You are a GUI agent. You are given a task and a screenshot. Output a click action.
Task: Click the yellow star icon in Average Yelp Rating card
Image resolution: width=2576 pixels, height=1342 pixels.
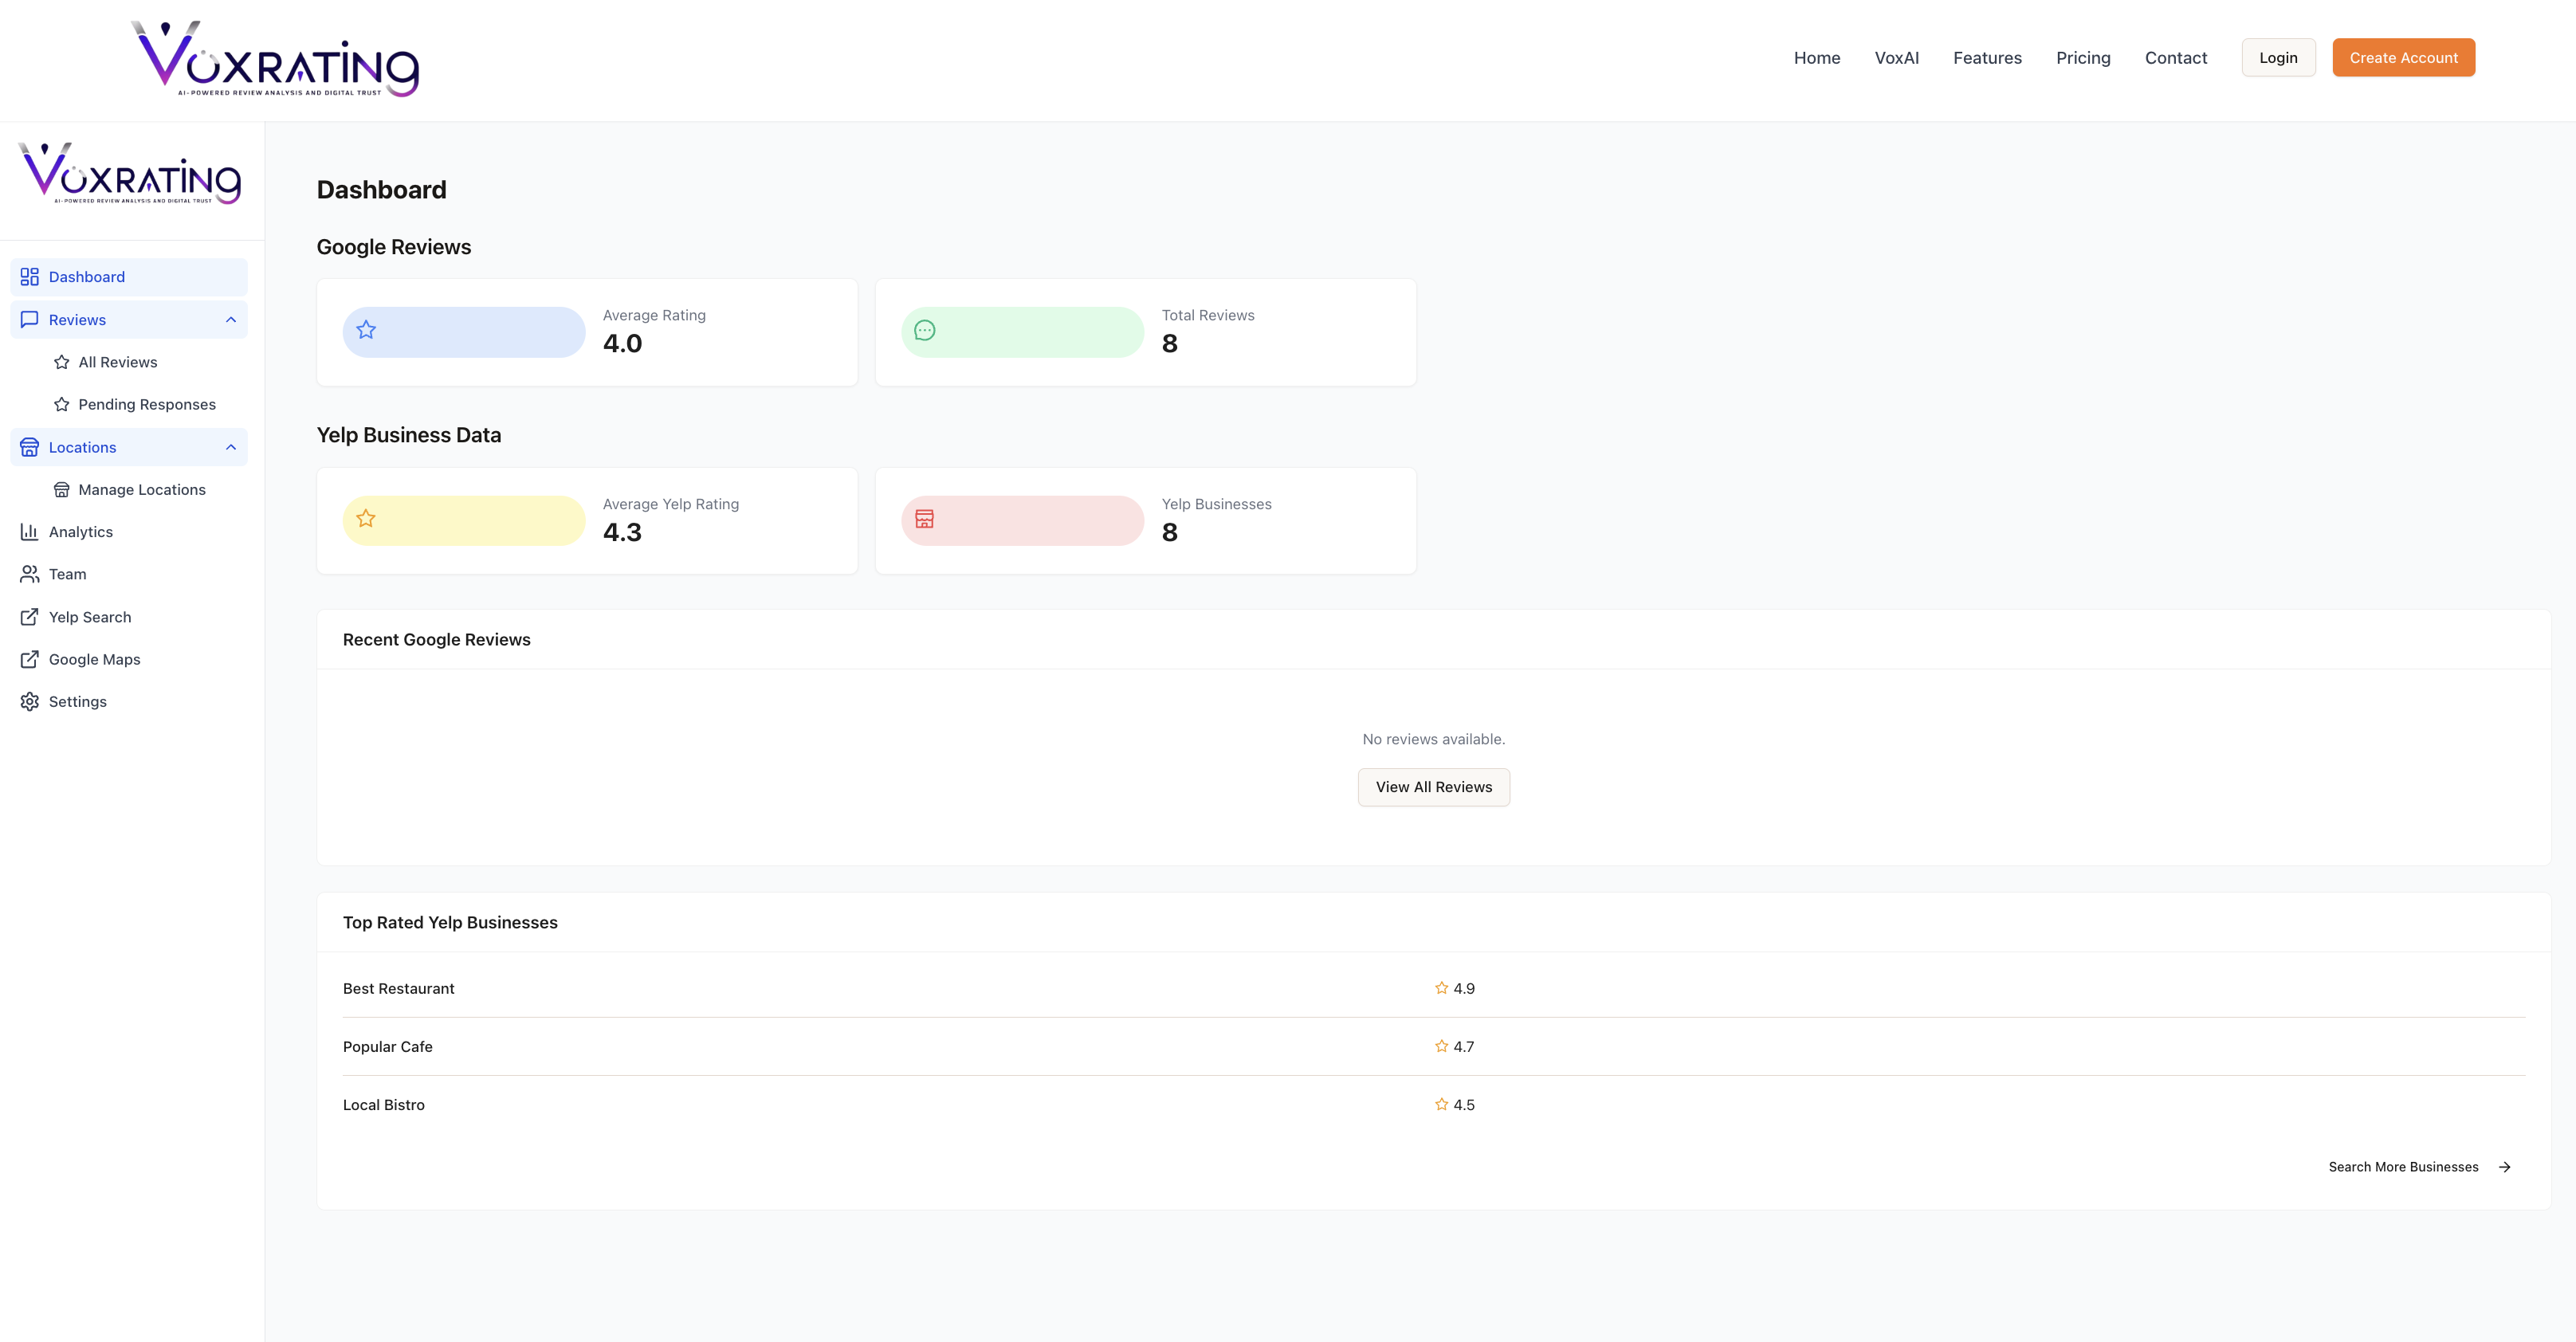click(x=366, y=519)
